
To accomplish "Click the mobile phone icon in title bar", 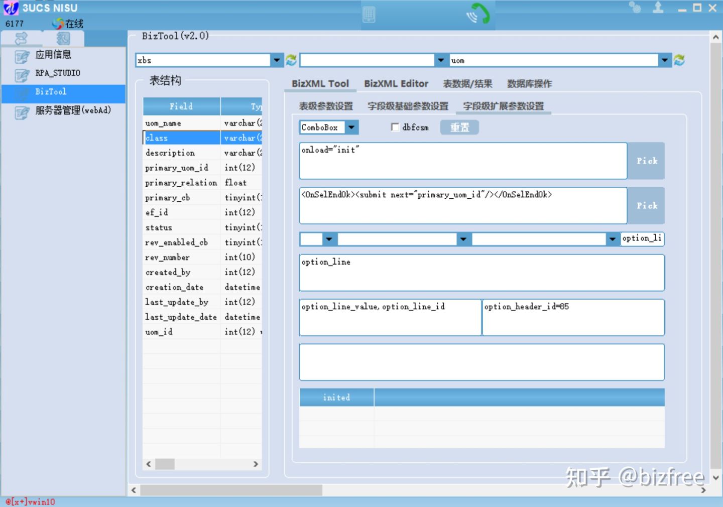I will (x=369, y=15).
